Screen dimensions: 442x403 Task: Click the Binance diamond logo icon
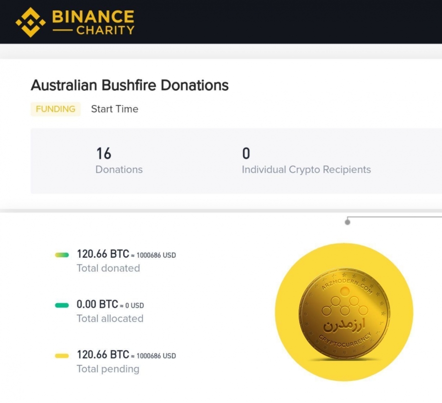pos(30,22)
